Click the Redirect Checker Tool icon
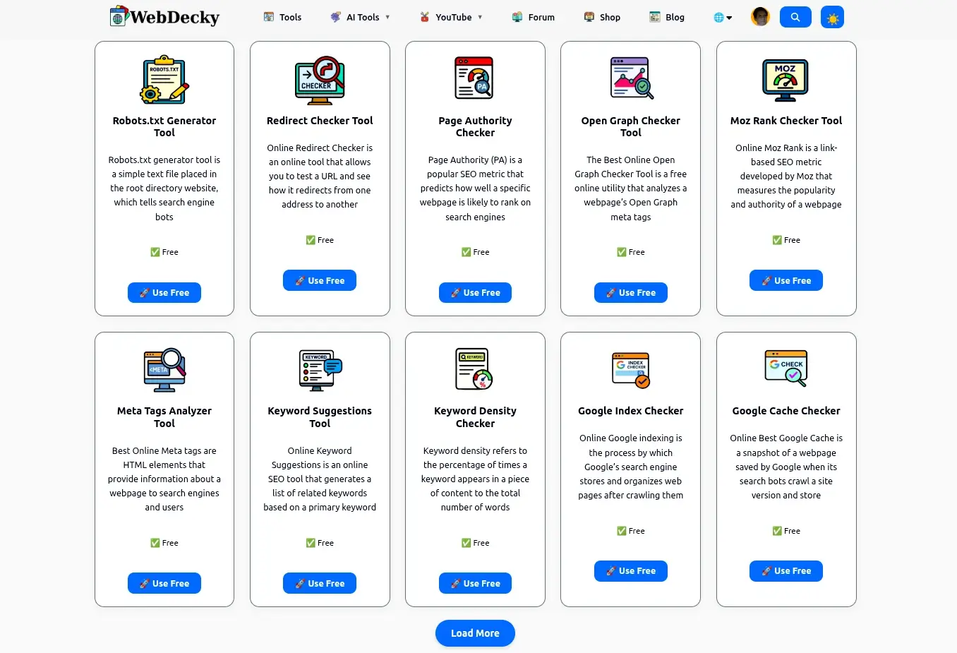 tap(320, 78)
